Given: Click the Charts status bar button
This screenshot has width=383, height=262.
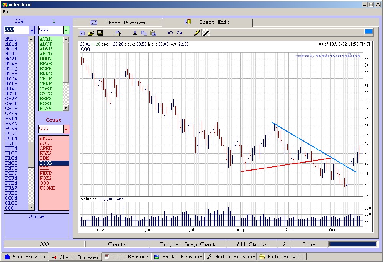Looking at the screenshot, I should 117,244.
